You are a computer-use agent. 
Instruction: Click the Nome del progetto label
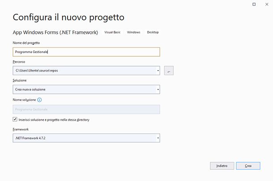[x=27, y=42]
